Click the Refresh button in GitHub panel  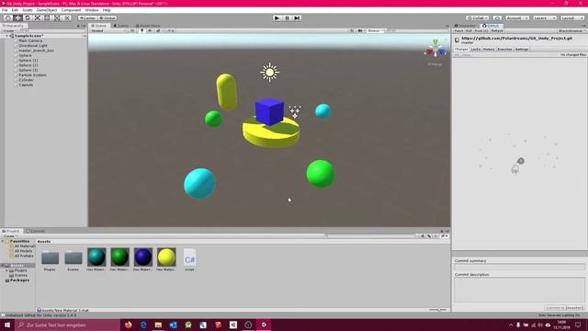[x=497, y=30]
